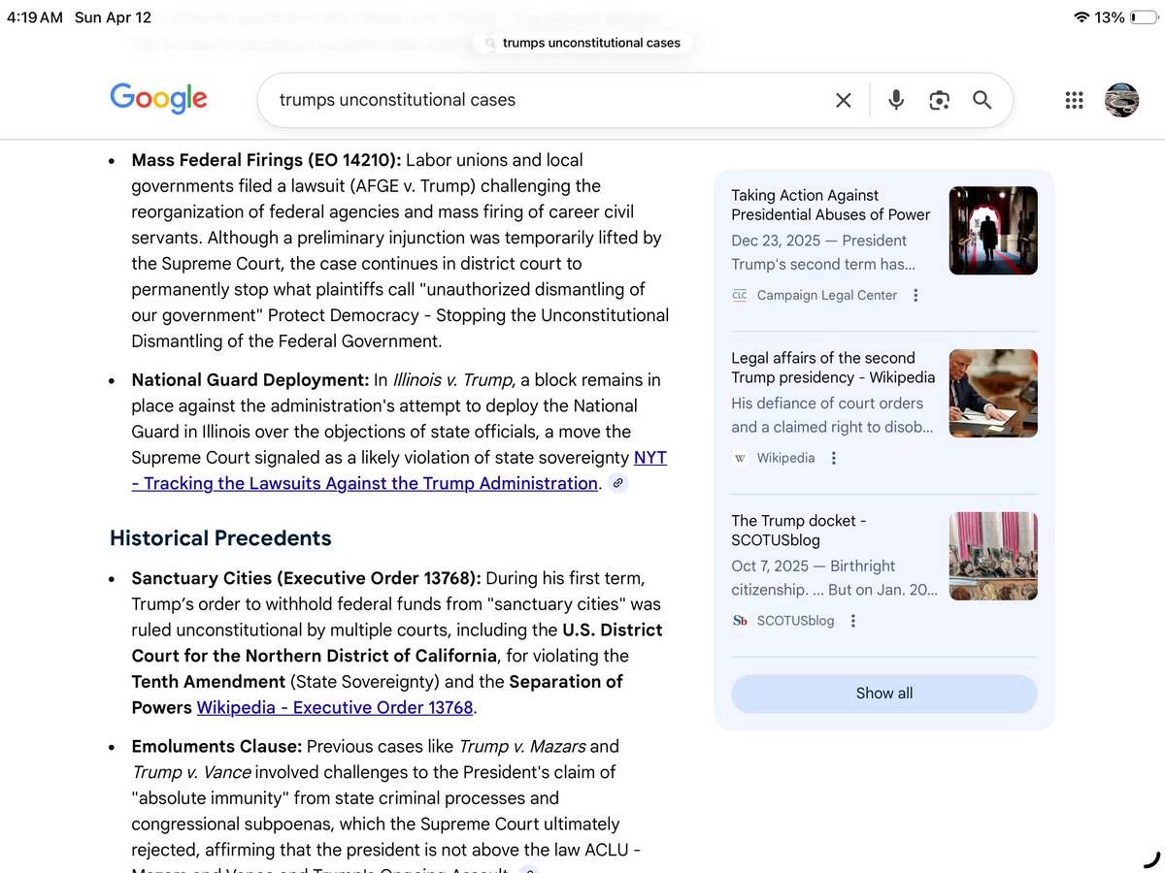Tap the status bar clock showing 4:19 AM

click(35, 17)
